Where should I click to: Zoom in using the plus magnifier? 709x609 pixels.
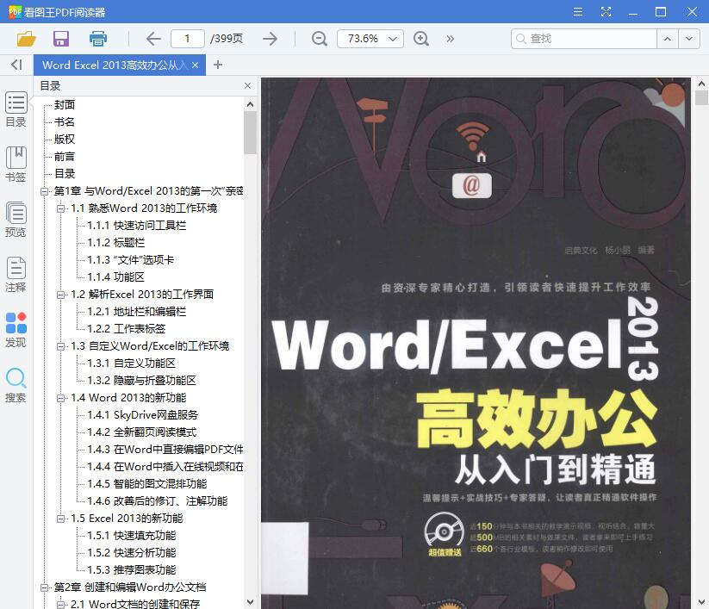click(x=421, y=39)
